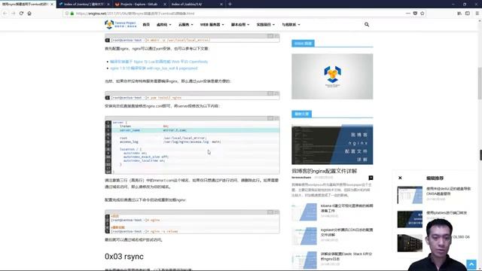482x271 pixels.
Task: Click the green padlock in address bar
Action: tap(72, 14)
